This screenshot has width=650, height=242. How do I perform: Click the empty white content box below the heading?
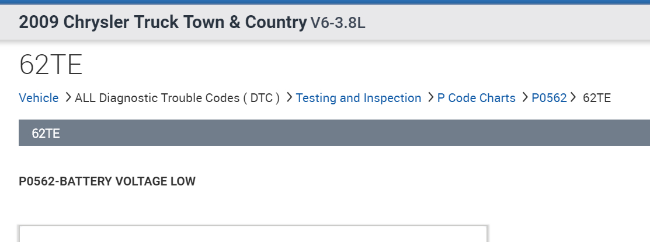pos(253,234)
